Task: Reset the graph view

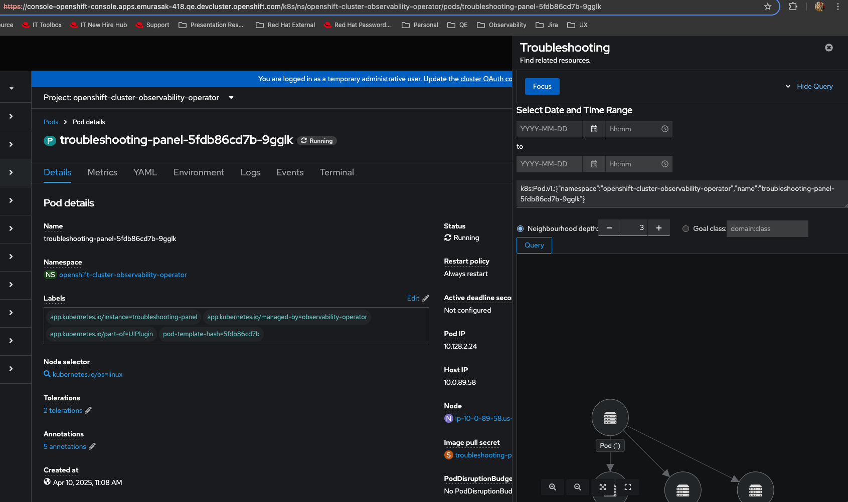Action: 628,487
